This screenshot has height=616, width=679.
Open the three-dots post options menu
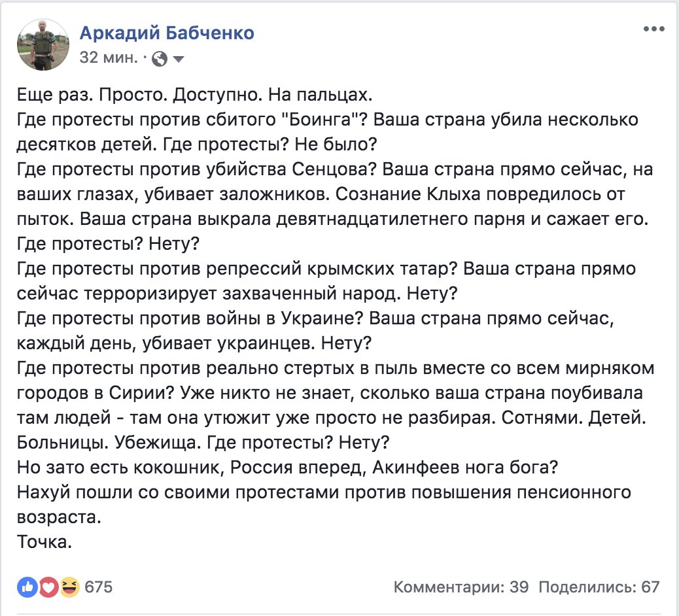point(653,29)
